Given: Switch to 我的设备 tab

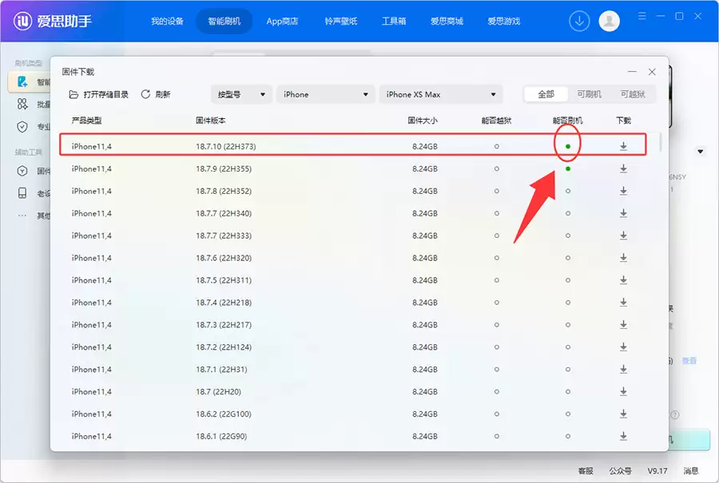Looking at the screenshot, I should pyautogui.click(x=168, y=21).
